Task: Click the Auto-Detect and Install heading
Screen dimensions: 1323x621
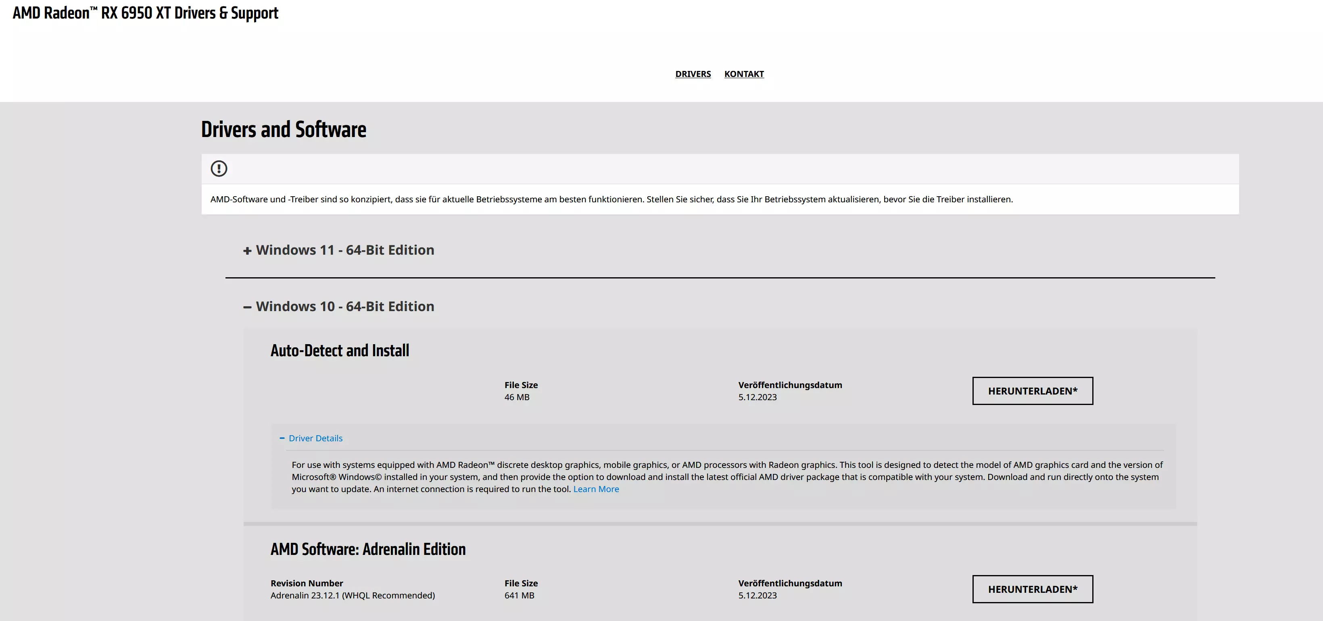Action: tap(340, 351)
